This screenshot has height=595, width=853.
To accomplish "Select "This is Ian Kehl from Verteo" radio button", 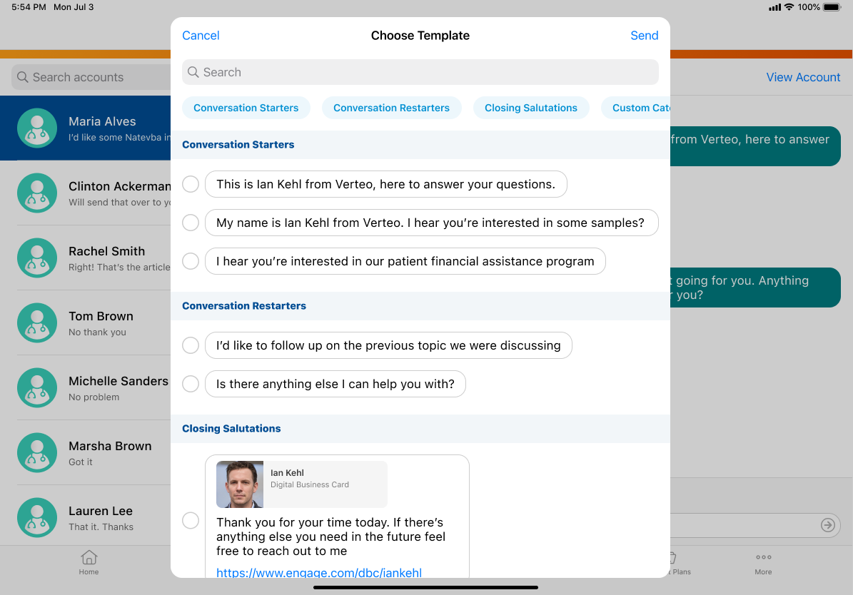I will (191, 184).
